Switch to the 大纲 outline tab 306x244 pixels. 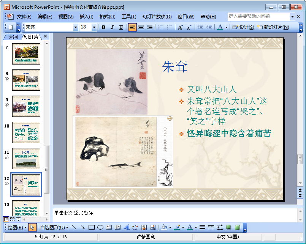tap(13, 37)
